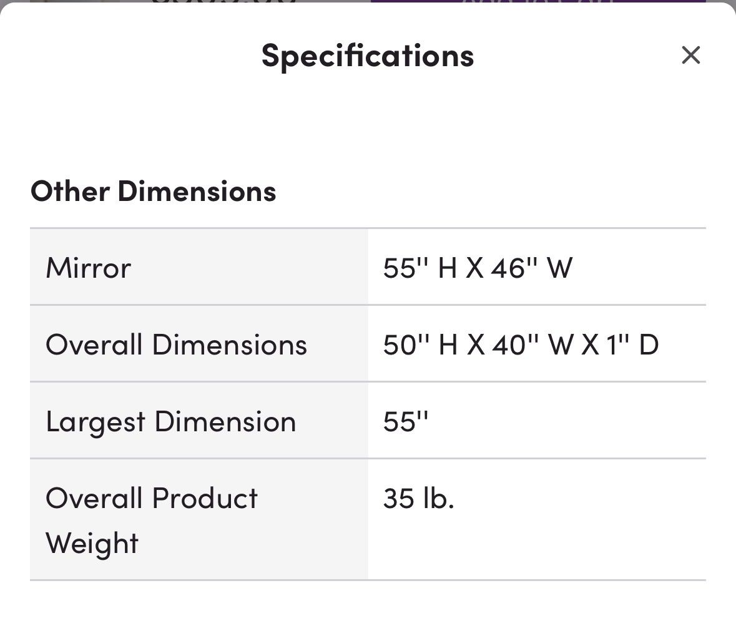Click the 50'' H X 40'' W X 1'' D value

point(521,345)
